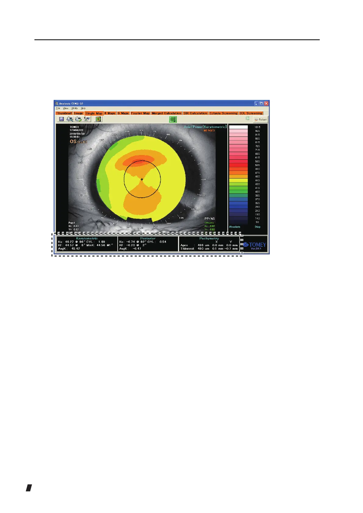Open the Merged Calculation tab
Image resolution: width=363 pixels, height=513 pixels.
click(x=166, y=113)
